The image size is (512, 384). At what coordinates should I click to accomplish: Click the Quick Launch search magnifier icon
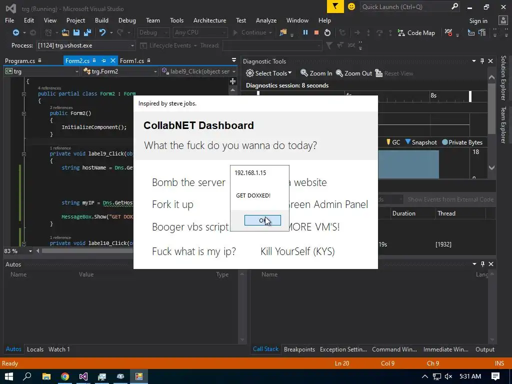tap(454, 6)
